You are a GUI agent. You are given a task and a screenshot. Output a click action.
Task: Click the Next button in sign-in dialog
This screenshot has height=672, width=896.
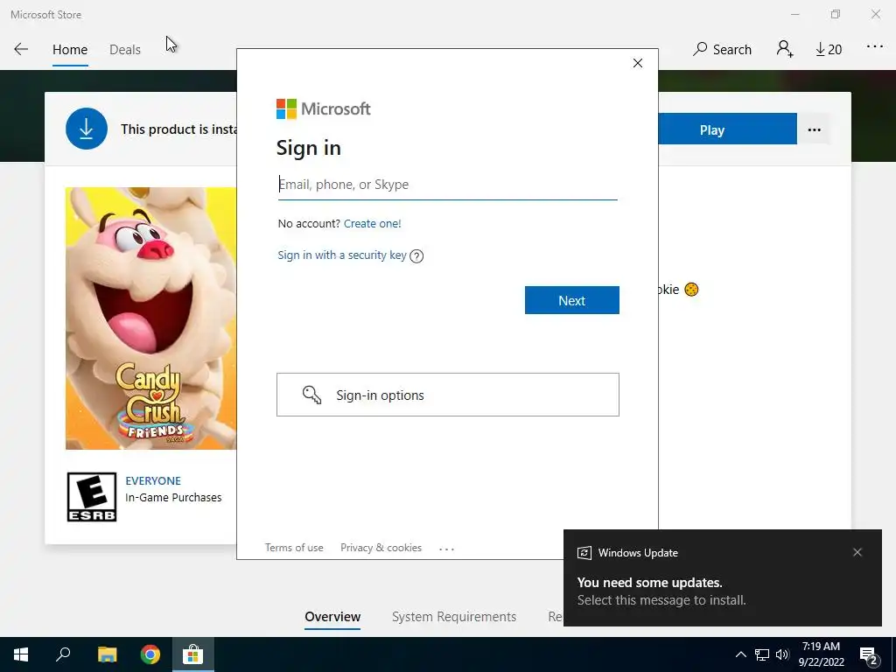coord(572,300)
